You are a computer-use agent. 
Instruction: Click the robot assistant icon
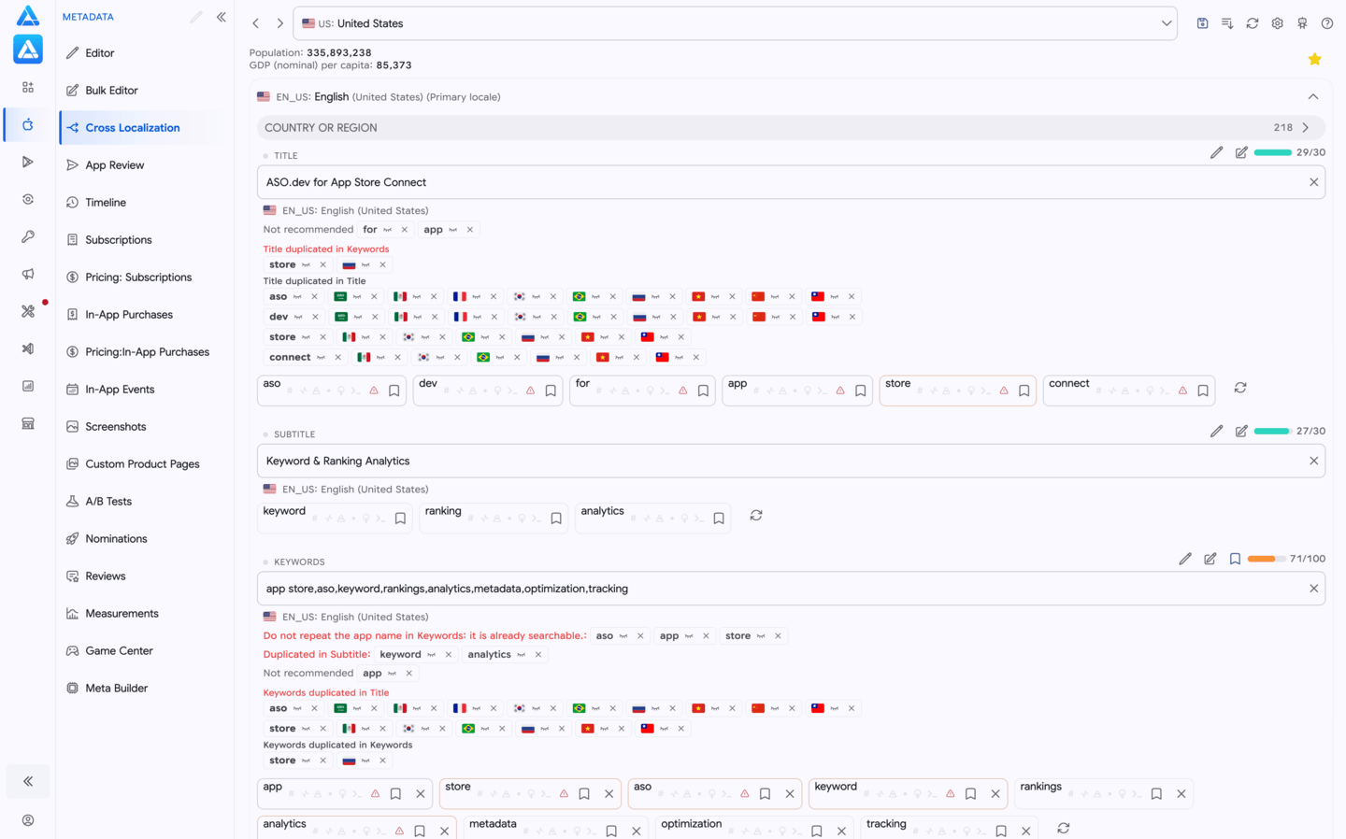(x=1302, y=23)
